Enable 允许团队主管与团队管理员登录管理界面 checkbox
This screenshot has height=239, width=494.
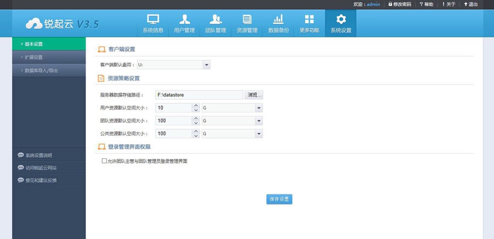pos(104,161)
